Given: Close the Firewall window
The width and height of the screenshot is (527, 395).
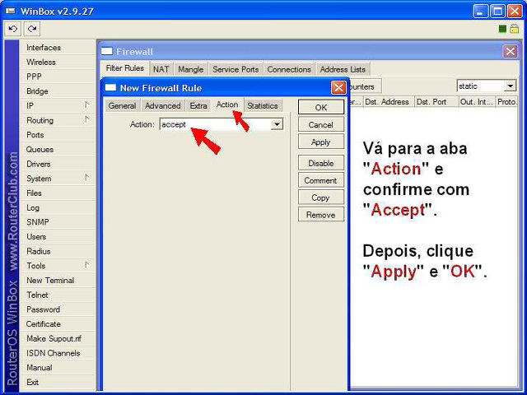Looking at the screenshot, I should tap(511, 51).
